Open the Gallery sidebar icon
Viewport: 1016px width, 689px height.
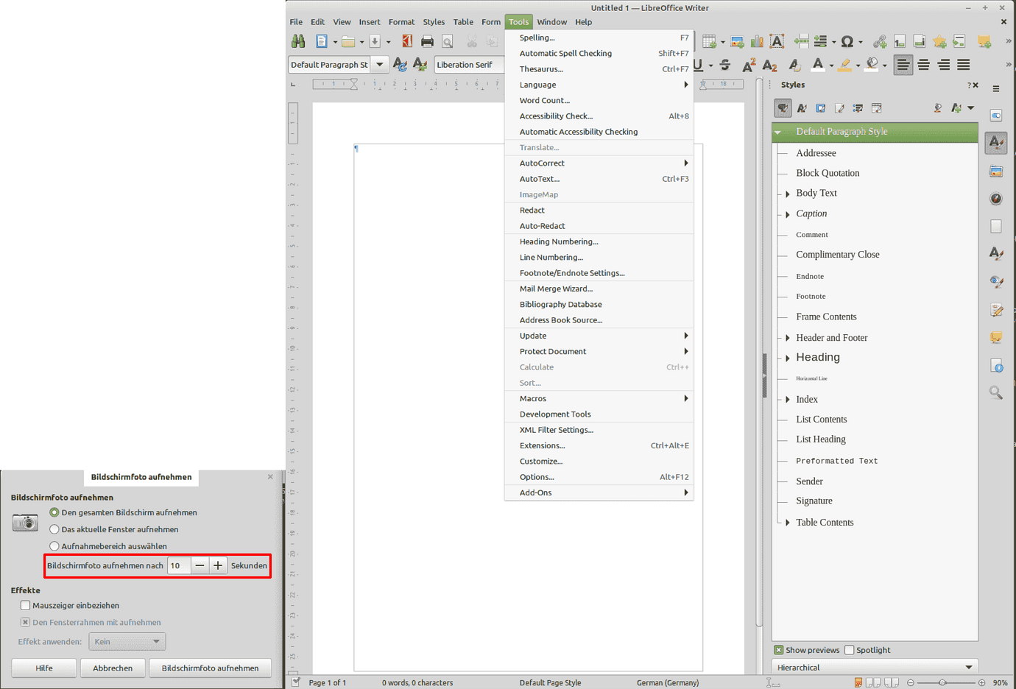[996, 171]
